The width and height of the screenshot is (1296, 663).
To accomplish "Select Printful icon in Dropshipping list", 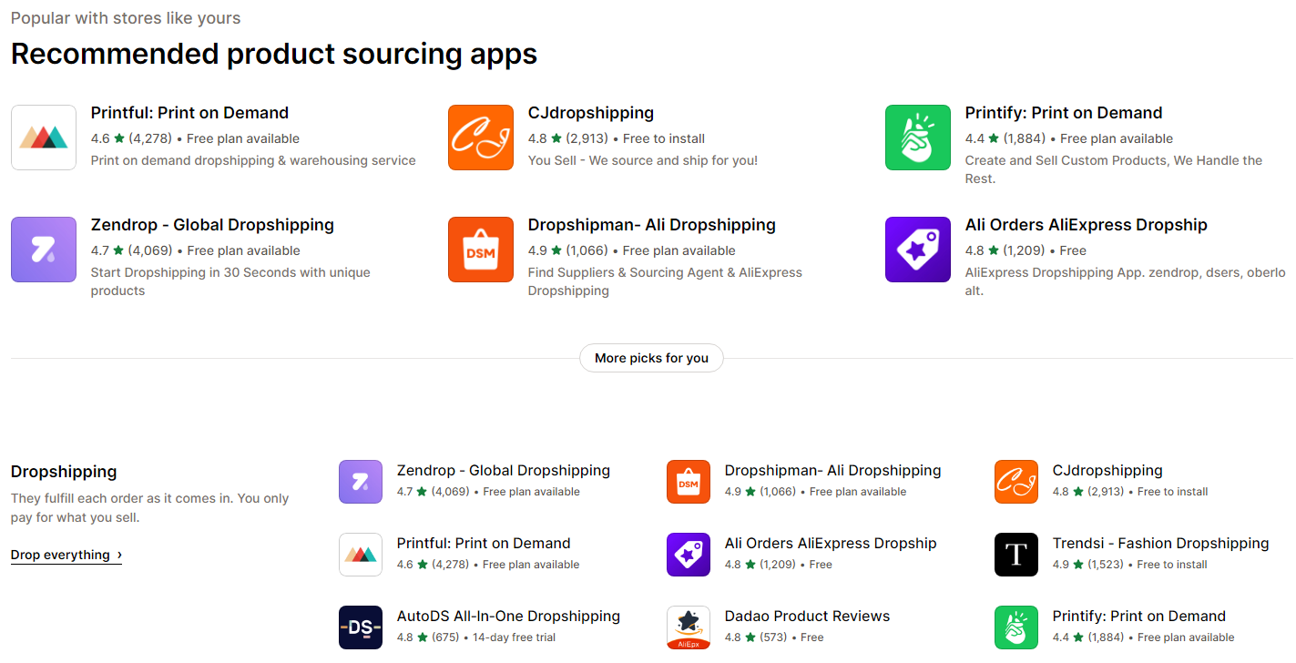I will 361,555.
